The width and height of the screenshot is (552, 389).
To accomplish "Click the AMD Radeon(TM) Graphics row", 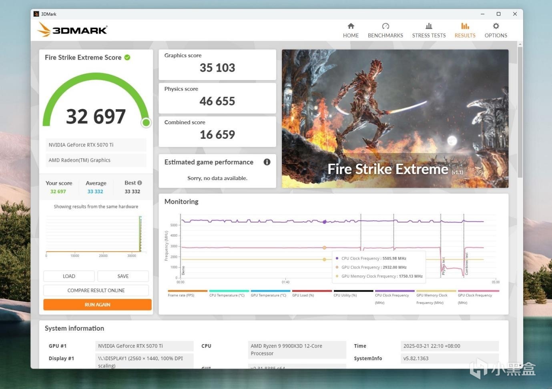I will coord(96,160).
